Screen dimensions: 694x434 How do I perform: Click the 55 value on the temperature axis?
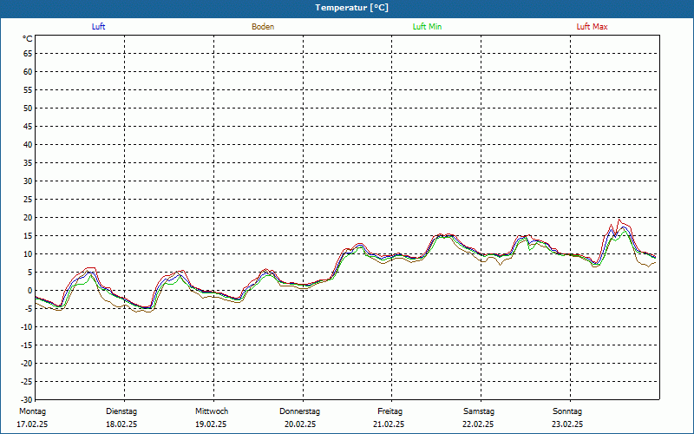(28, 90)
